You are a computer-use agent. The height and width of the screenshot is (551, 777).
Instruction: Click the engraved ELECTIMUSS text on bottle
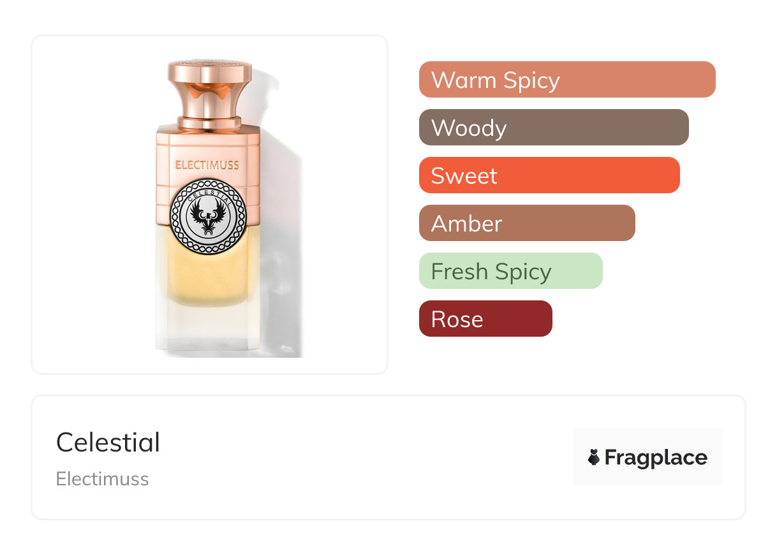(x=207, y=165)
